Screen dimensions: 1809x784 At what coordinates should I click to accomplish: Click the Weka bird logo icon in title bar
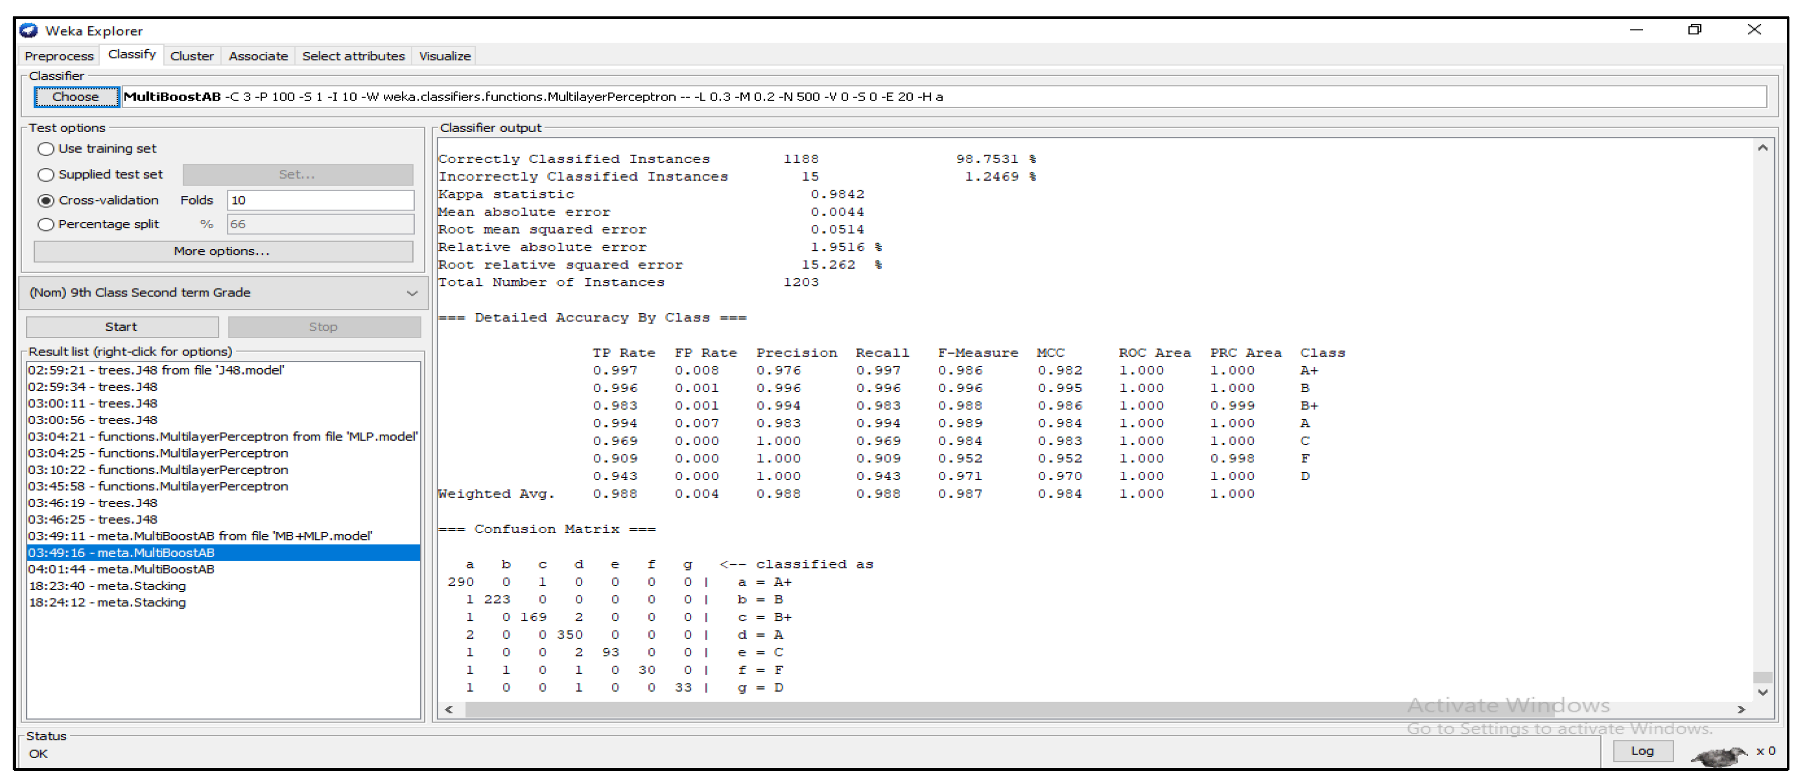pos(28,30)
